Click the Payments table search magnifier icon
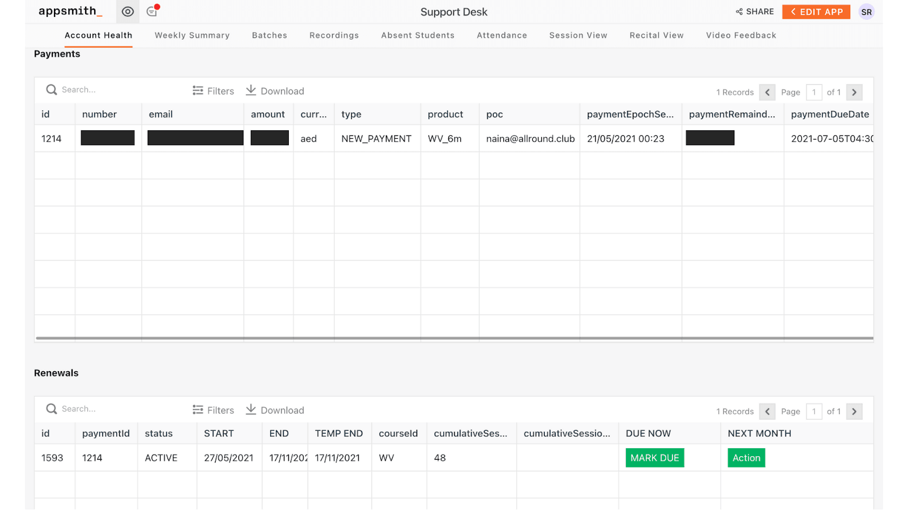This screenshot has height=510, width=908. (52, 90)
